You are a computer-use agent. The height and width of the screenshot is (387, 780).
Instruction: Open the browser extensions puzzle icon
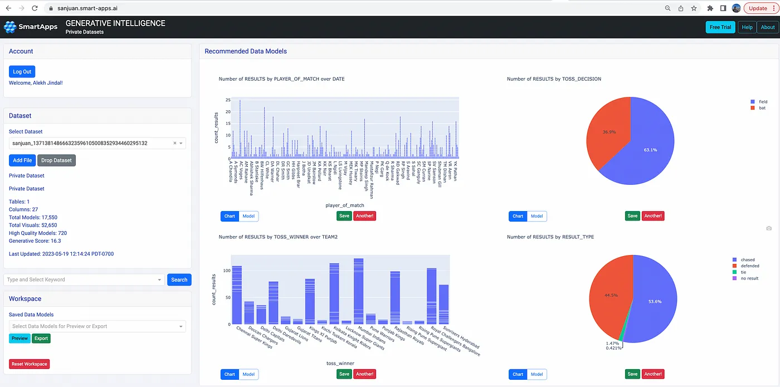tap(710, 8)
